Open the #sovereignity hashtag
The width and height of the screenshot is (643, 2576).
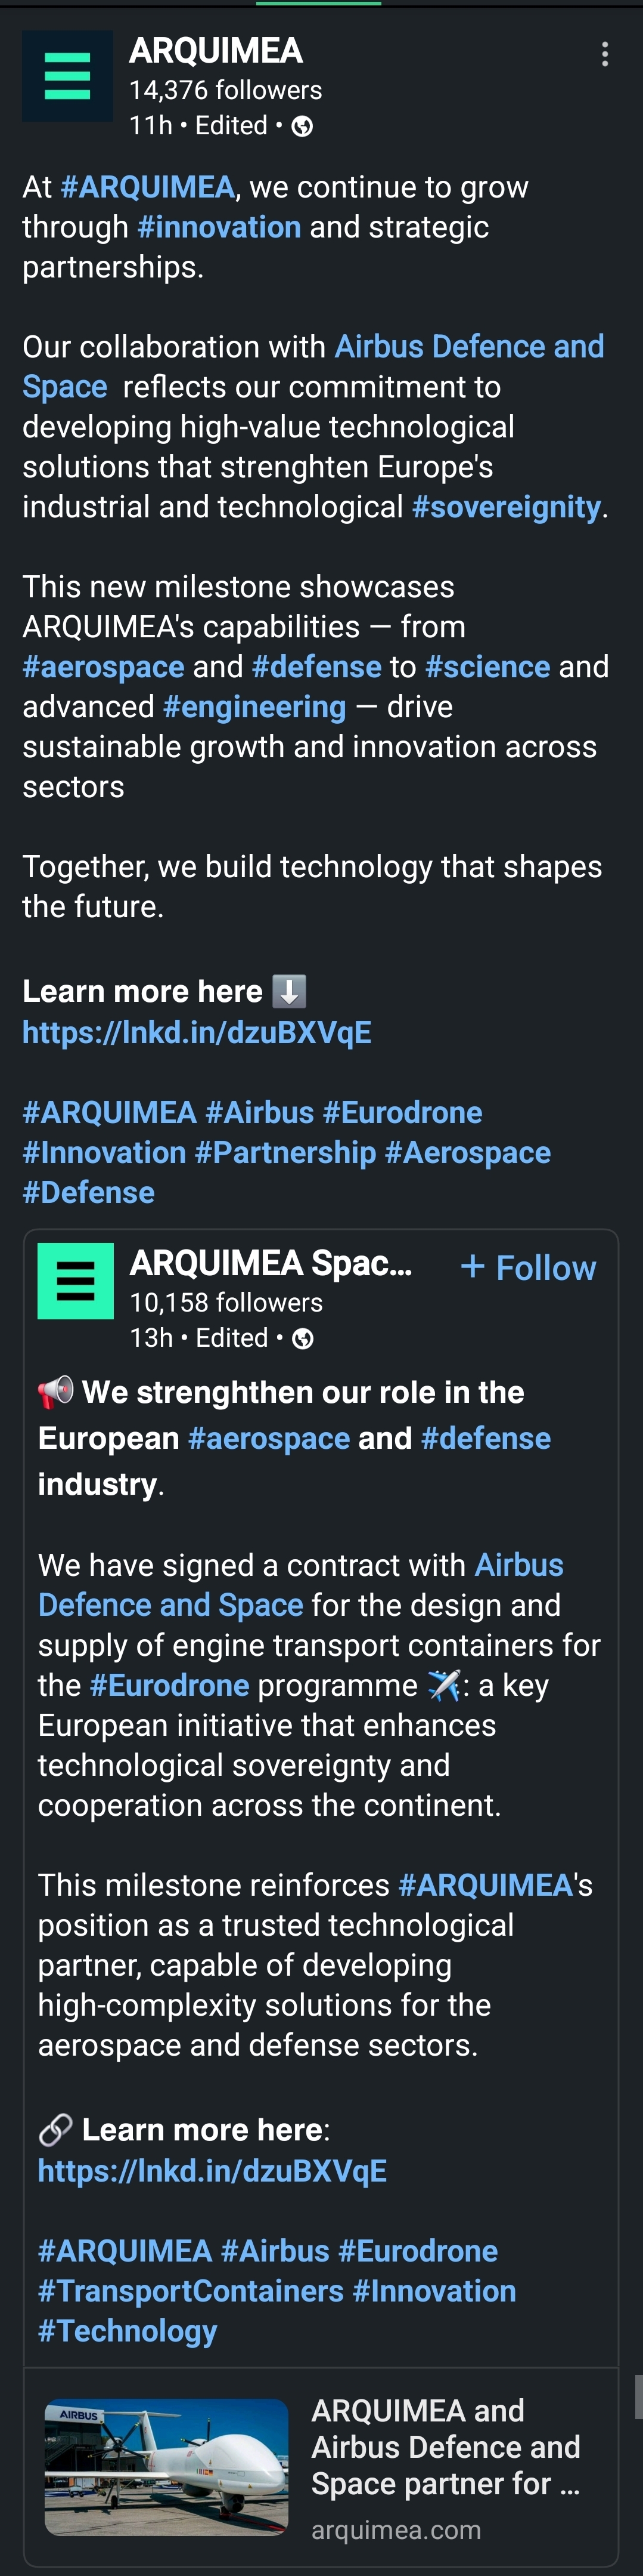pyautogui.click(x=506, y=507)
